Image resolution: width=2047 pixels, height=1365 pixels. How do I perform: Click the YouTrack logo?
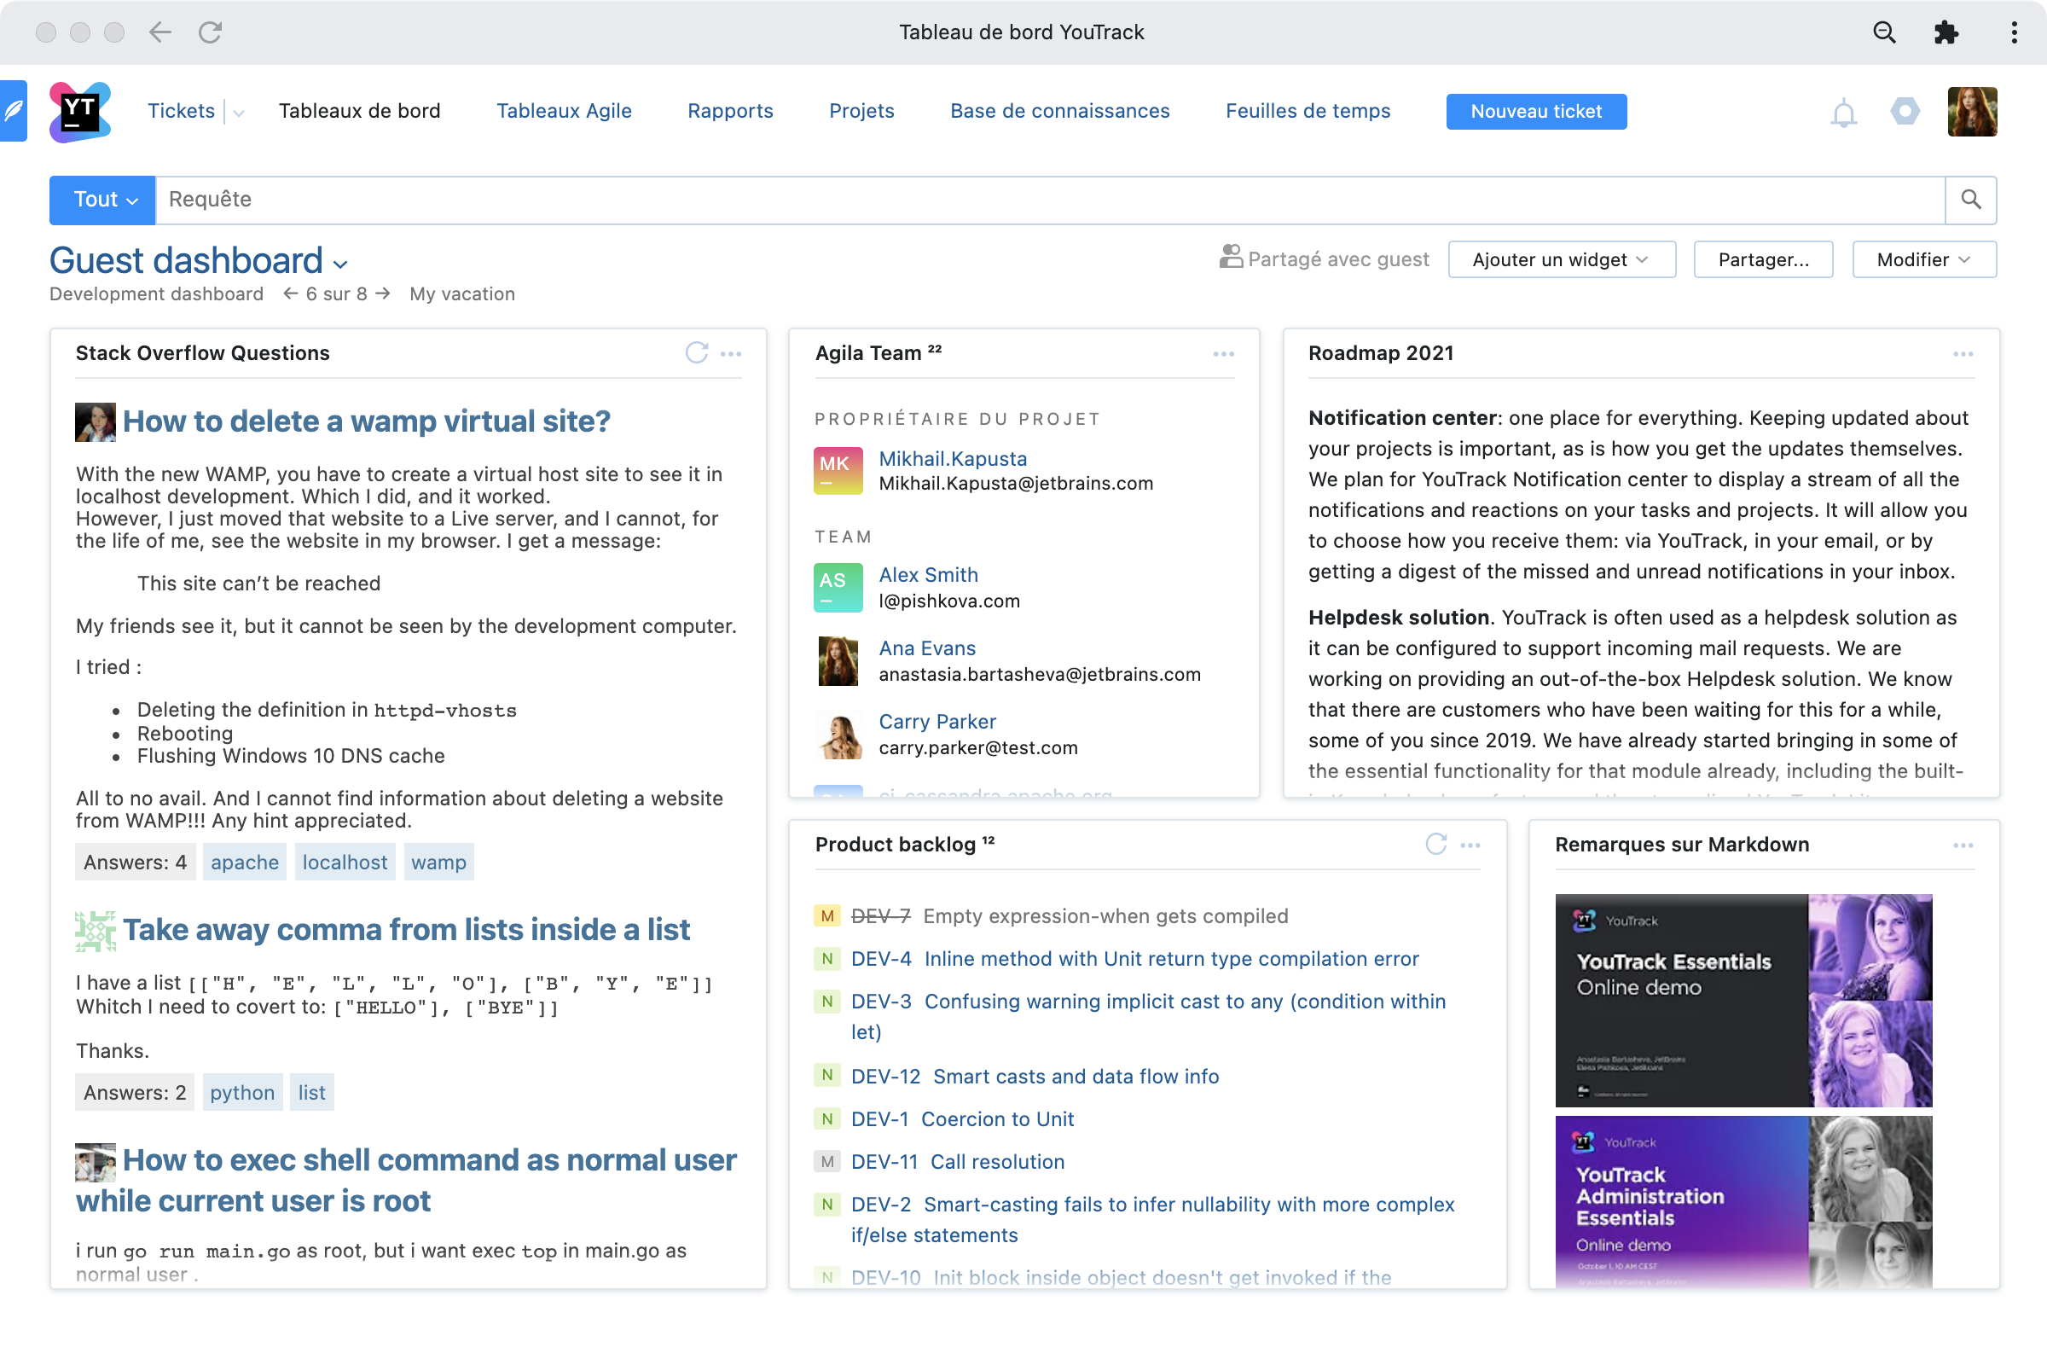[80, 112]
